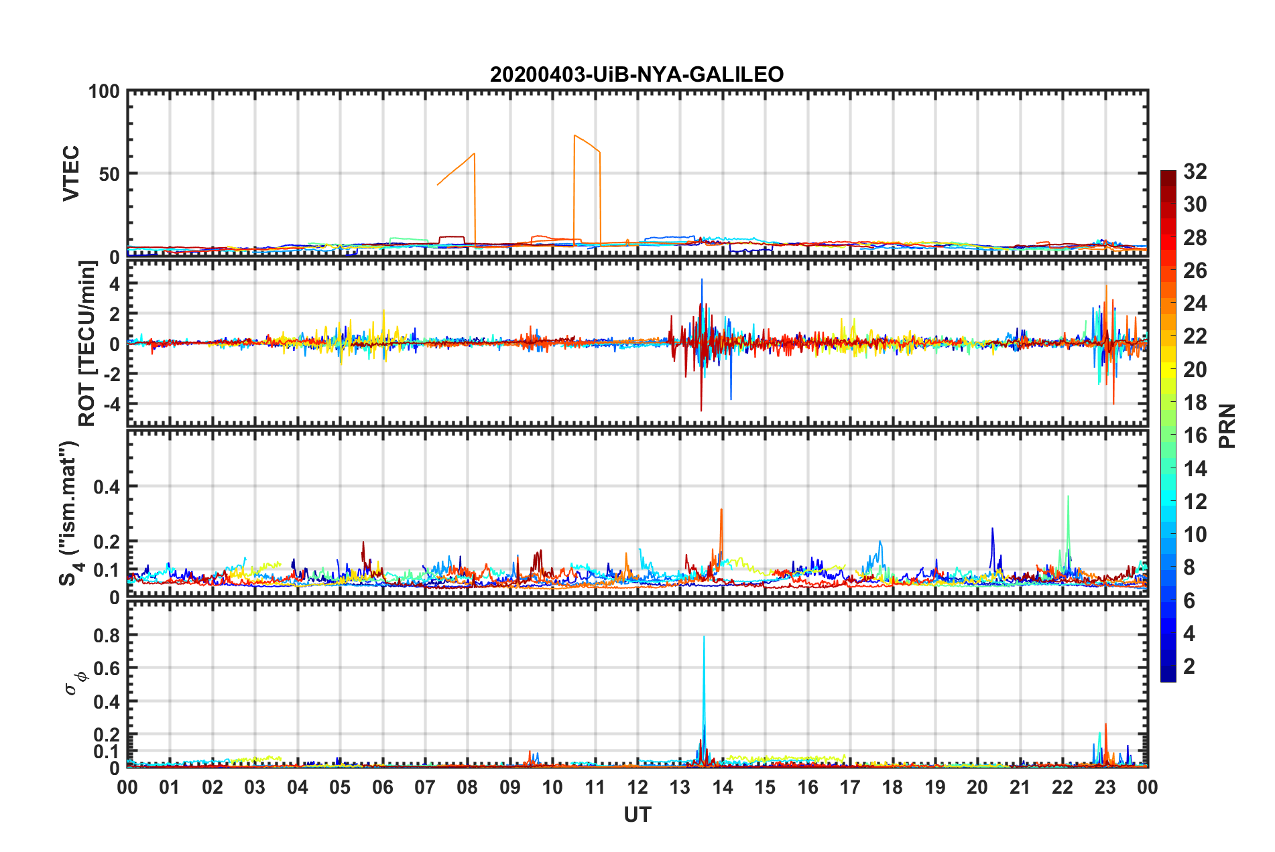Click colorbar tick label 18
This screenshot has width=1275, height=852.
1195,403
